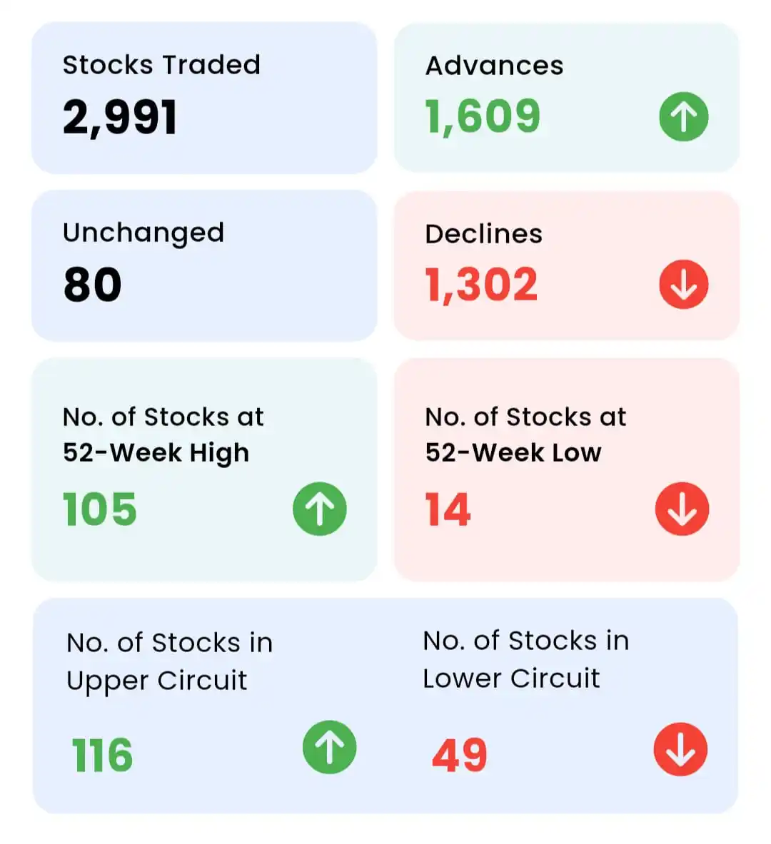The height and width of the screenshot is (844, 771).
Task: Click the 116 upper circuit count
Action: tap(102, 756)
